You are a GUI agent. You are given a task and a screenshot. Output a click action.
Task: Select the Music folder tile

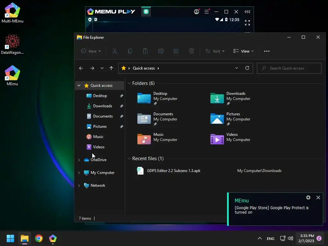[x=157, y=139]
